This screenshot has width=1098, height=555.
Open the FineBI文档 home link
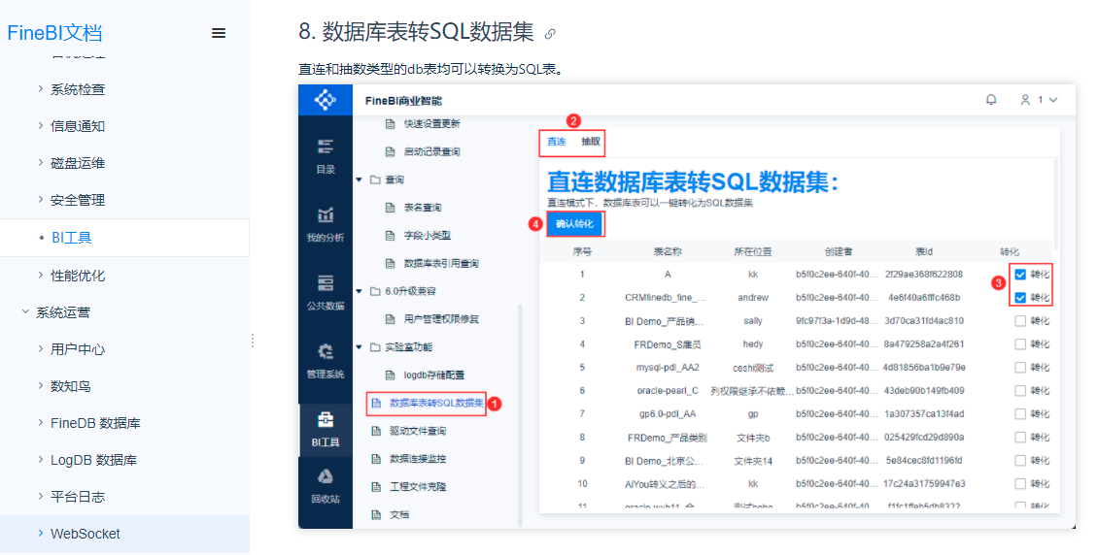54,33
